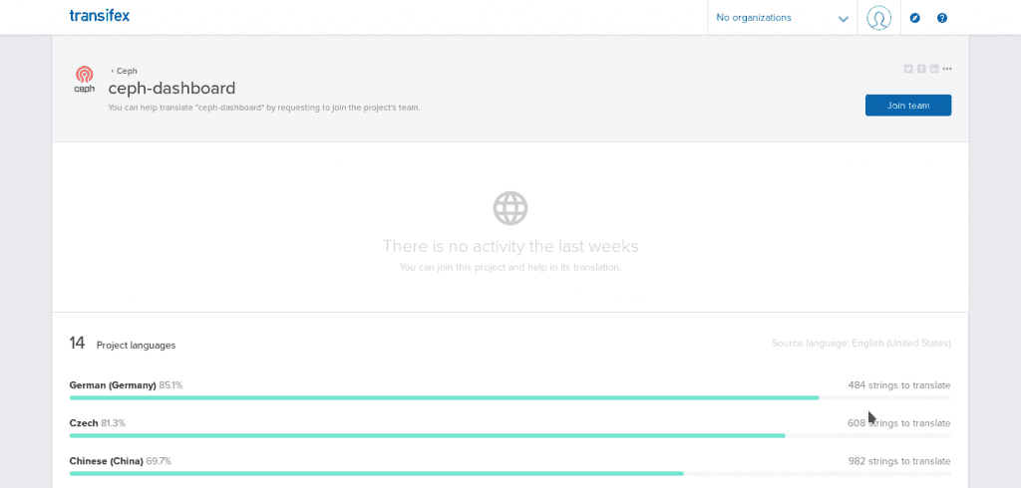Screen dimensions: 1021x488
Task: Open the Czech language row
Action: 84,423
